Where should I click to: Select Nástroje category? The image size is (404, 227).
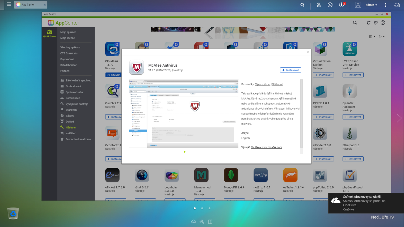click(x=68, y=127)
